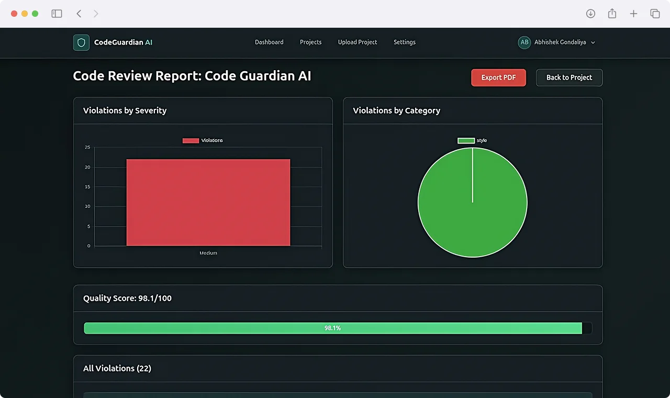This screenshot has width=670, height=398.
Task: Click the Violations by Category heading
Action: pyautogui.click(x=396, y=110)
